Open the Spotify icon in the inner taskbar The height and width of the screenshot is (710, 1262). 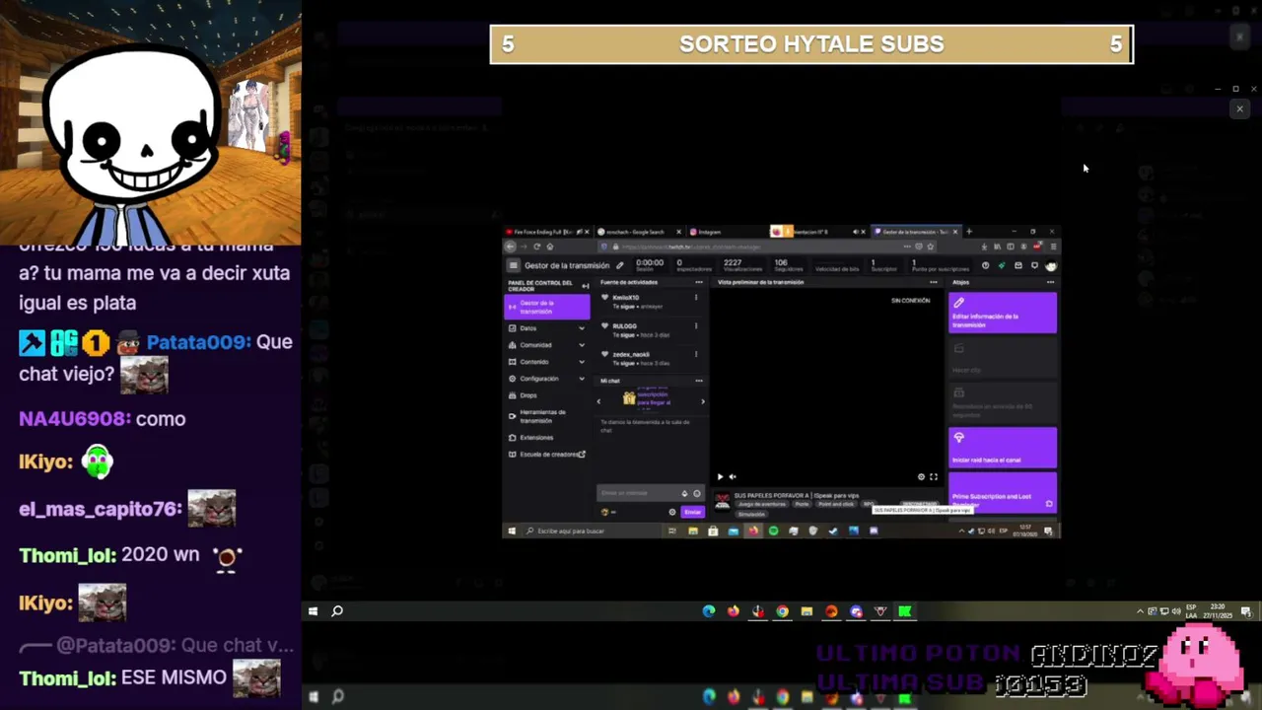[x=773, y=531]
